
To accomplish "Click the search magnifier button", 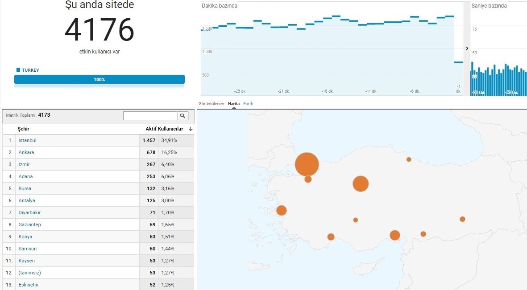I will pyautogui.click(x=183, y=116).
